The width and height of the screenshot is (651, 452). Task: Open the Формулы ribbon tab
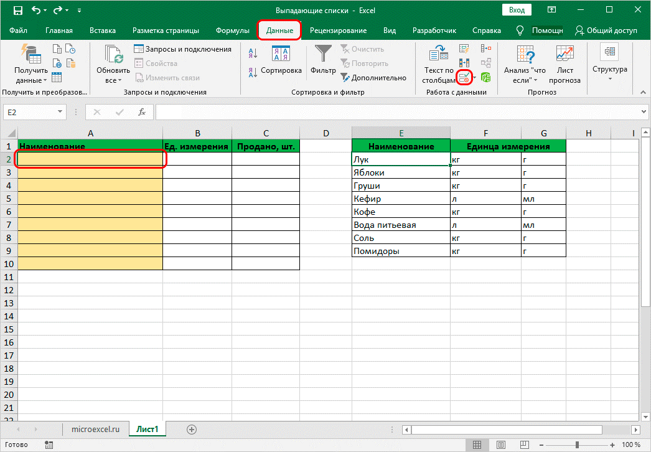[x=232, y=31]
